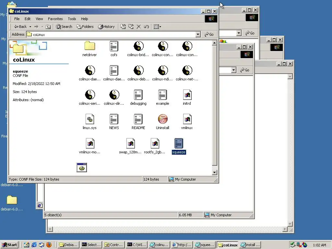Click the Copy To toolbar icon
332x249 pixels.
click(x=131, y=27)
